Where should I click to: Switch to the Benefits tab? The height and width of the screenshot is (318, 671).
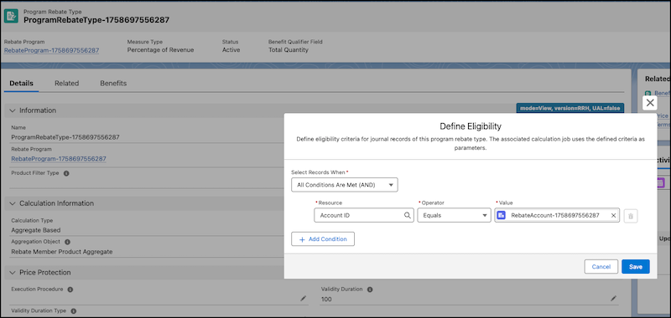pyautogui.click(x=113, y=83)
